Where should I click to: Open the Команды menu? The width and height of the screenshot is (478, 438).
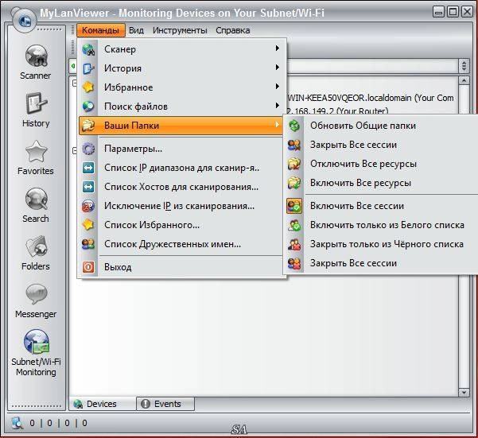click(100, 30)
